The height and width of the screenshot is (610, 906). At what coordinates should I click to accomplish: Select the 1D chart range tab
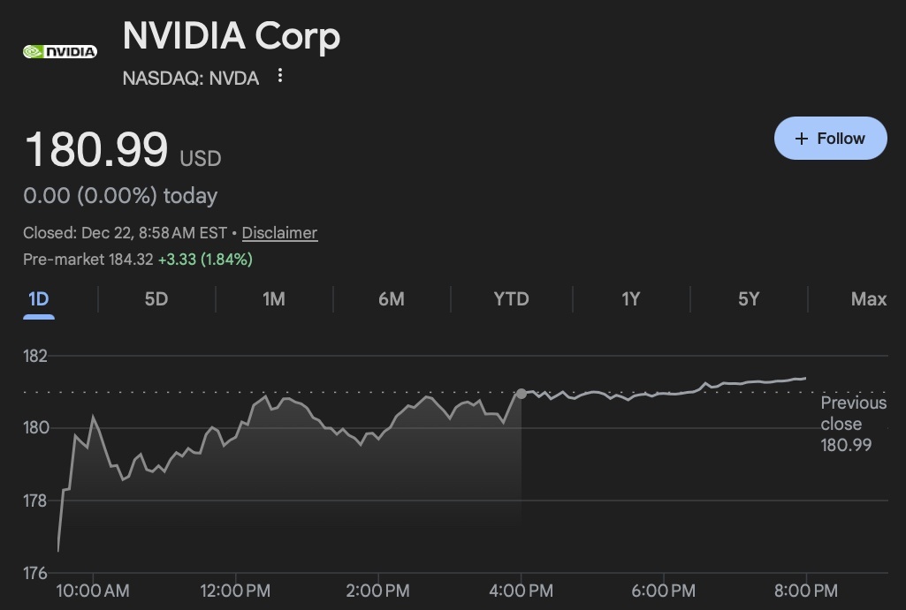coord(38,299)
